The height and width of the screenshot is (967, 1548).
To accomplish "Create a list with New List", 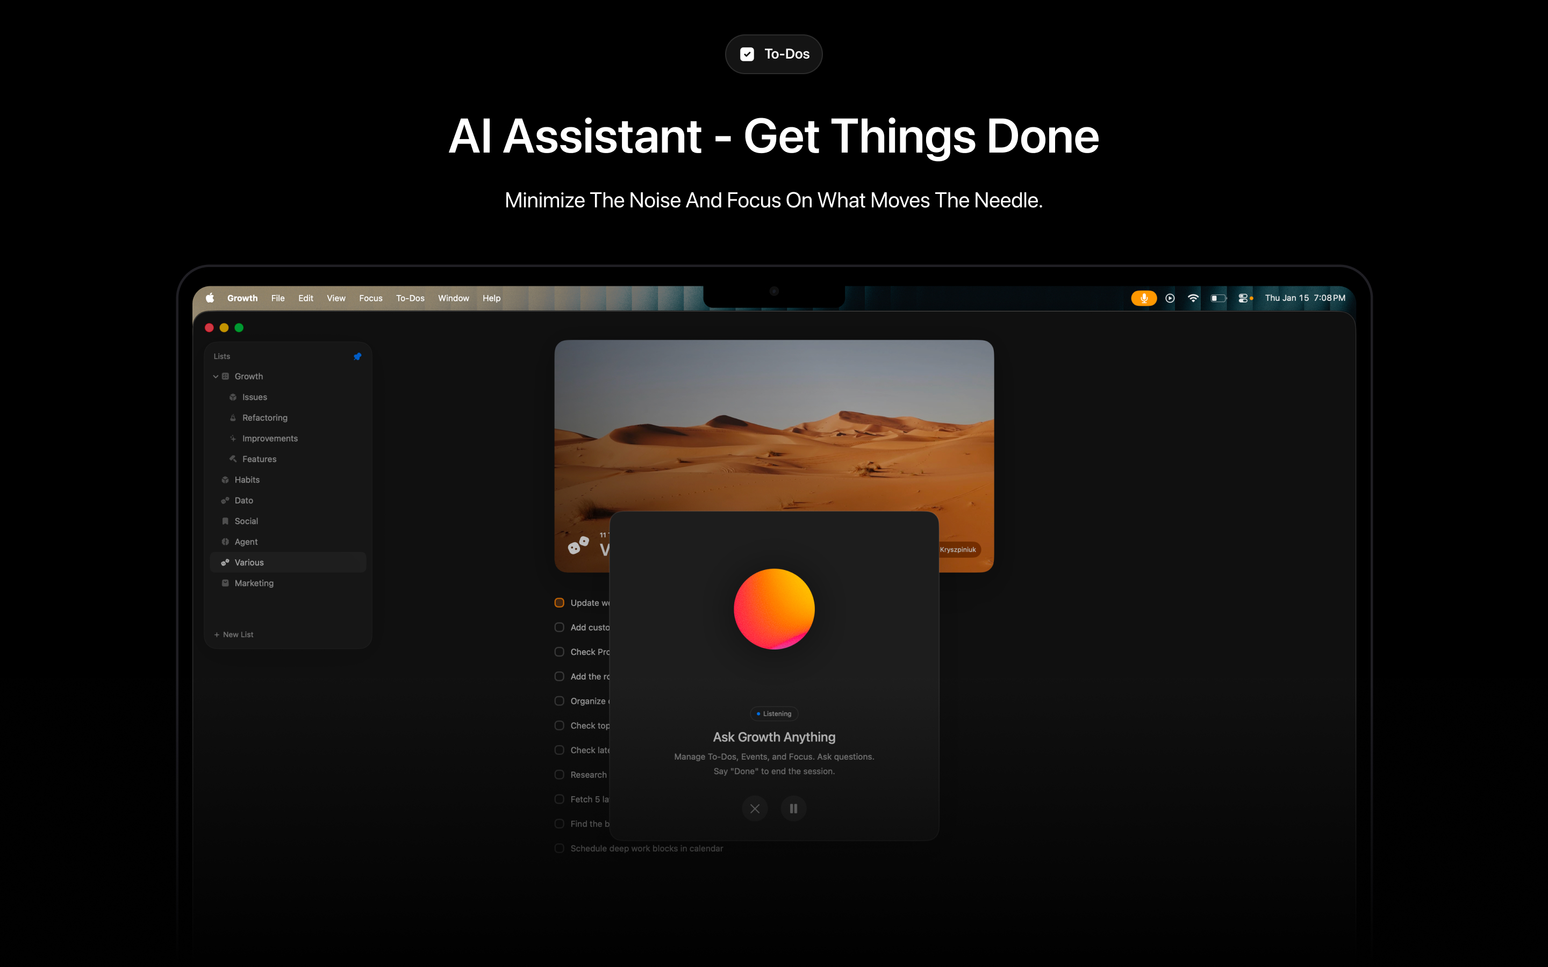I will pos(233,634).
